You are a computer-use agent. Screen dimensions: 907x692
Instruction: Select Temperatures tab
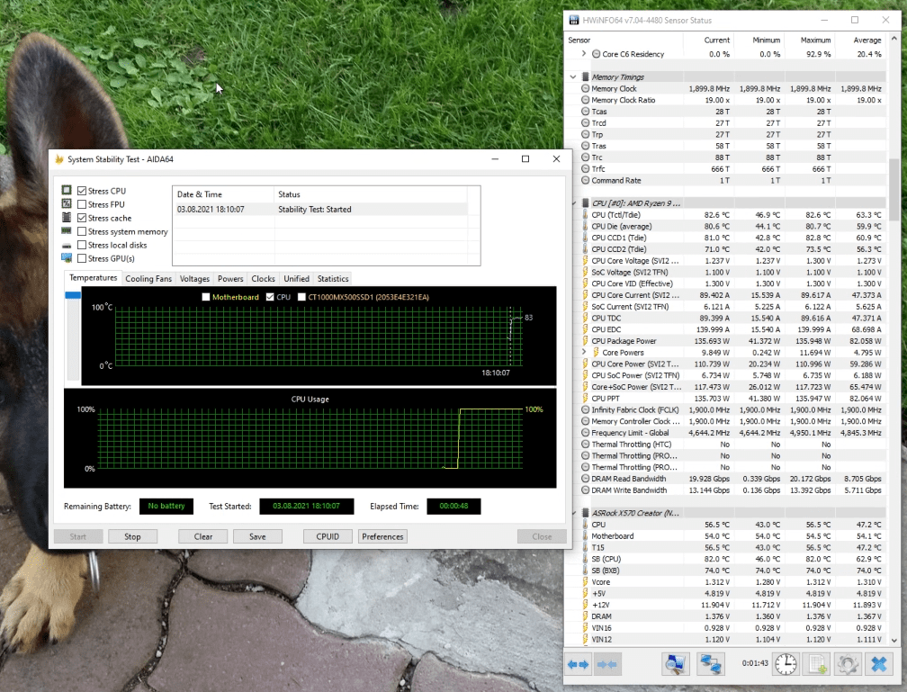[x=94, y=278]
